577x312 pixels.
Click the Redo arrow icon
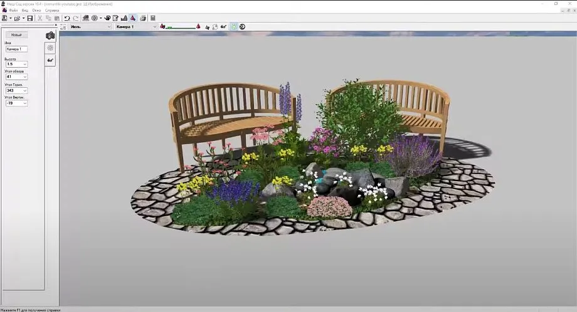click(75, 18)
